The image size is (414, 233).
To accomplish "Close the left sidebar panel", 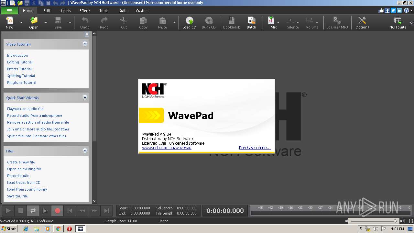I will point(87,34).
